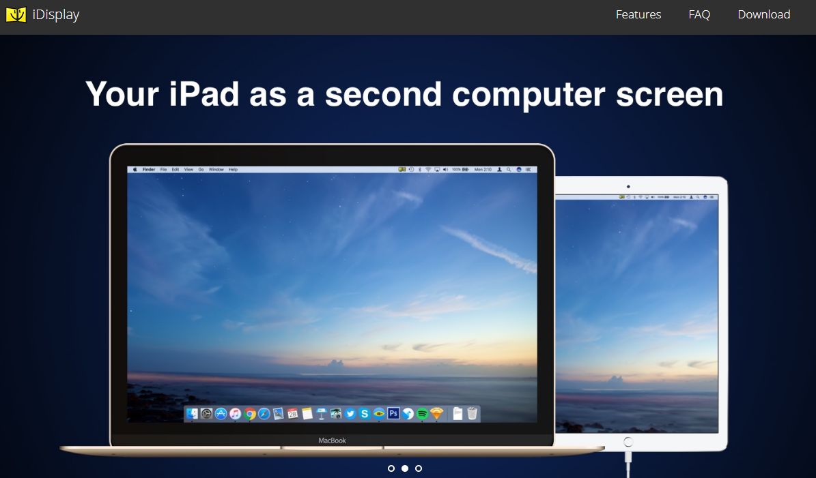The width and height of the screenshot is (816, 478).
Task: Click the App Store dock icon
Action: pos(221,414)
